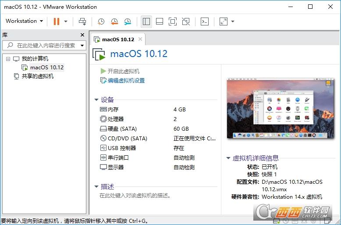Image resolution: width=341 pixels, height=225 pixels.
Task: Revert to previous snapshot icon
Action: [114, 21]
